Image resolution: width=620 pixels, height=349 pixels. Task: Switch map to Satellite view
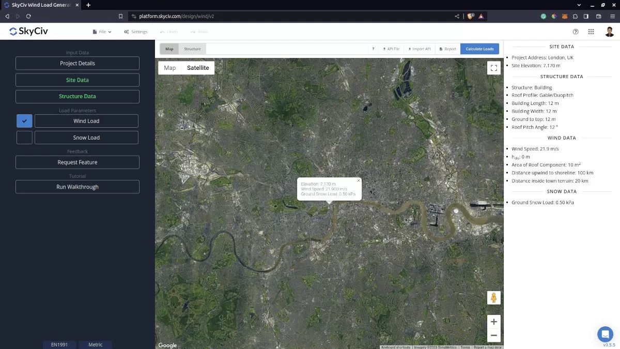pyautogui.click(x=198, y=68)
